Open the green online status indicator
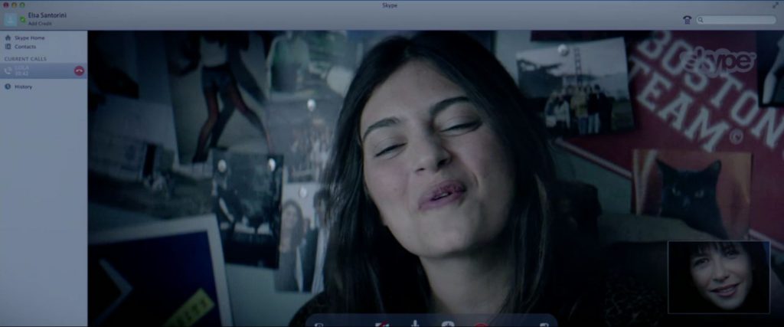The image size is (784, 327). pos(23,19)
